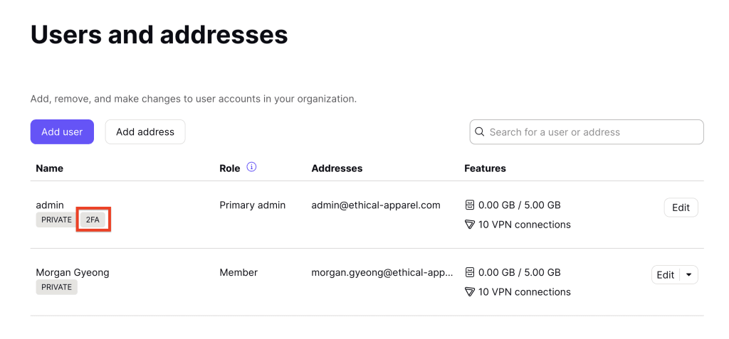Click the search magnifier icon
This screenshot has width=729, height=339.
point(479,132)
